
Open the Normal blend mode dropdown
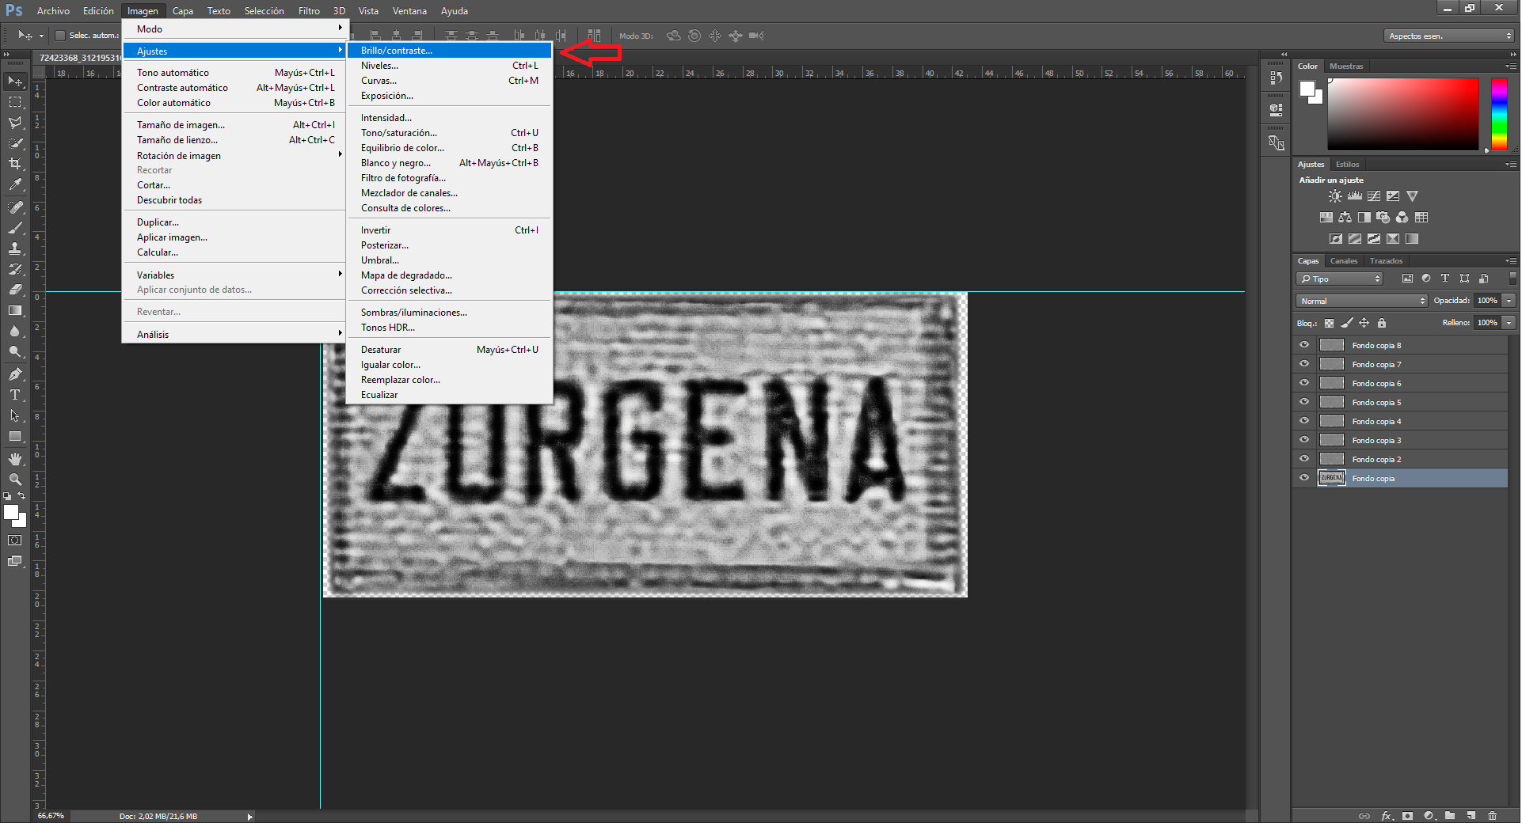pyautogui.click(x=1362, y=301)
